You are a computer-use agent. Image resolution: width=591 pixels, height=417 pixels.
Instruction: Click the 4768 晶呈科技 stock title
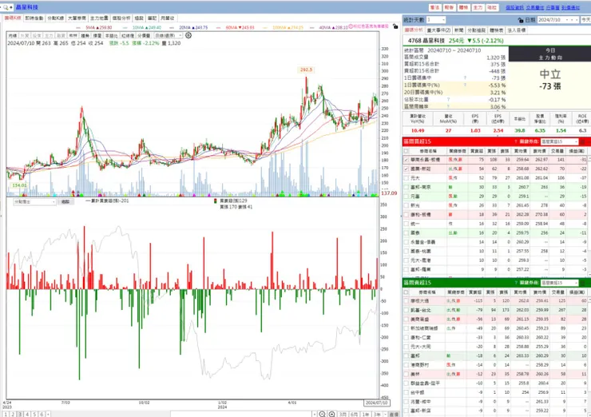point(426,41)
